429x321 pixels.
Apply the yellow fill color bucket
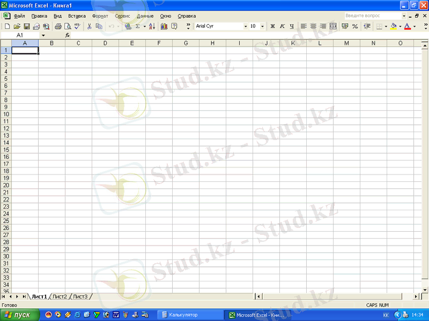coord(394,26)
